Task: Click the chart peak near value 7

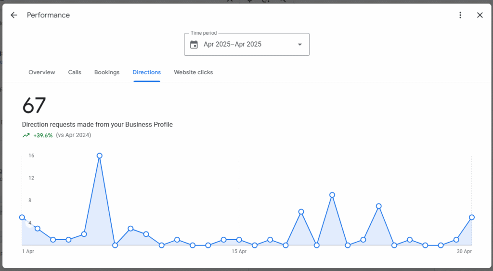Action: [x=378, y=206]
